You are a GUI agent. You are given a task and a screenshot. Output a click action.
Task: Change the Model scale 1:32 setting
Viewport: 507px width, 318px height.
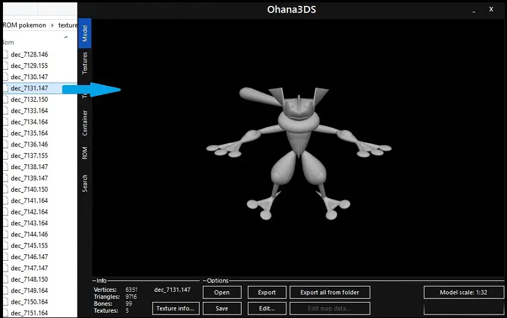463,292
